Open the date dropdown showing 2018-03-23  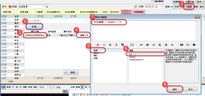click(163, 7)
